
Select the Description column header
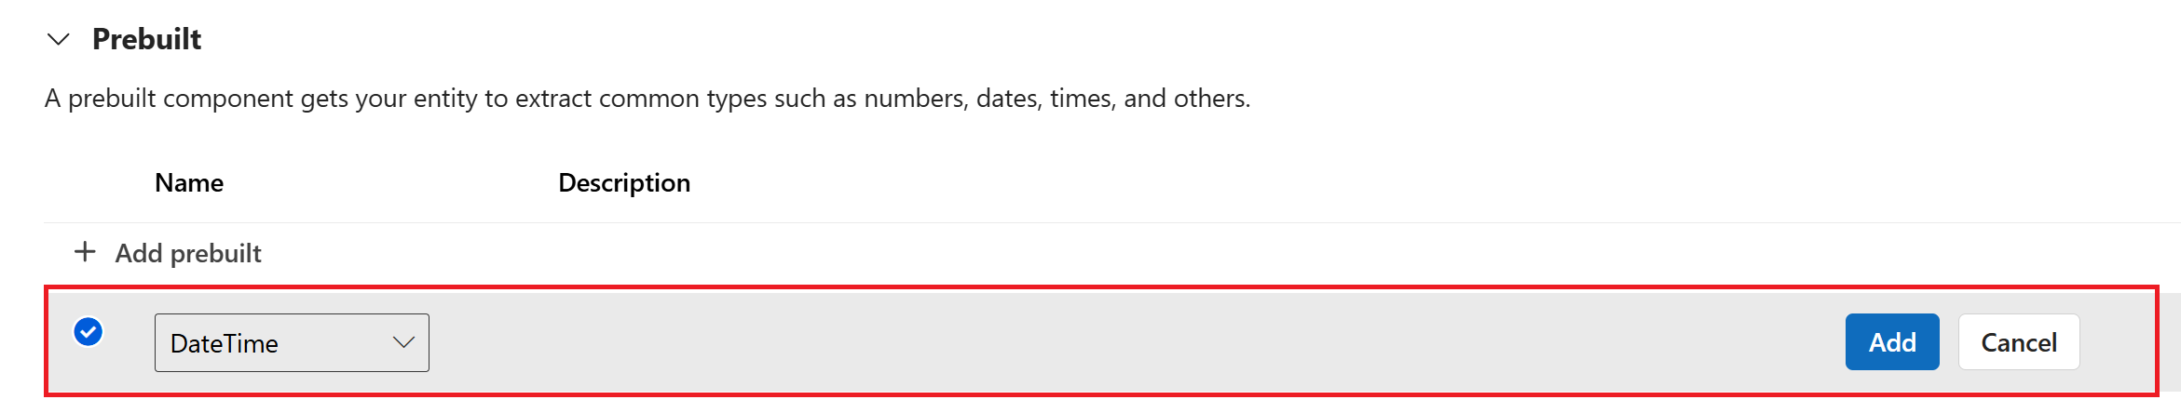pyautogui.click(x=624, y=182)
